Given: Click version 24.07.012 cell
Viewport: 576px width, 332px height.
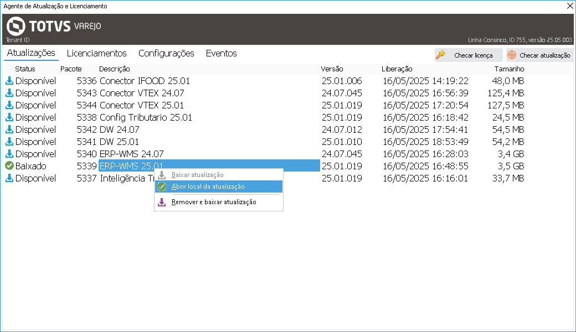Looking at the screenshot, I should point(342,129).
